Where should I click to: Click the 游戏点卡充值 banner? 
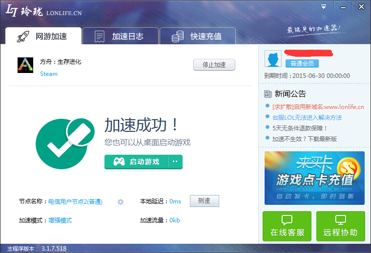(314, 178)
